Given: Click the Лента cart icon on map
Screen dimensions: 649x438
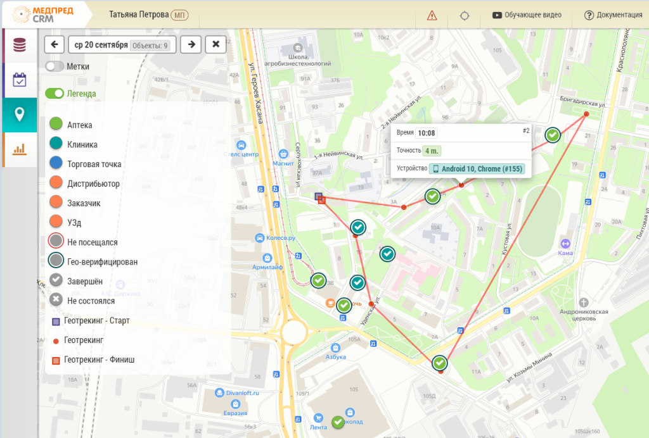Looking at the screenshot, I should click(x=318, y=418).
